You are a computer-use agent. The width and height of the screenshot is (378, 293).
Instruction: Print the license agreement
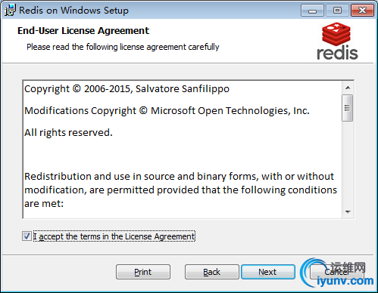point(143,272)
